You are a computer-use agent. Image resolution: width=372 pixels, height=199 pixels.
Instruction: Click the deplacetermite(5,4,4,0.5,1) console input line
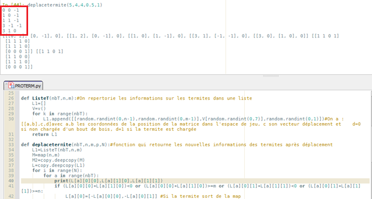(65, 5)
